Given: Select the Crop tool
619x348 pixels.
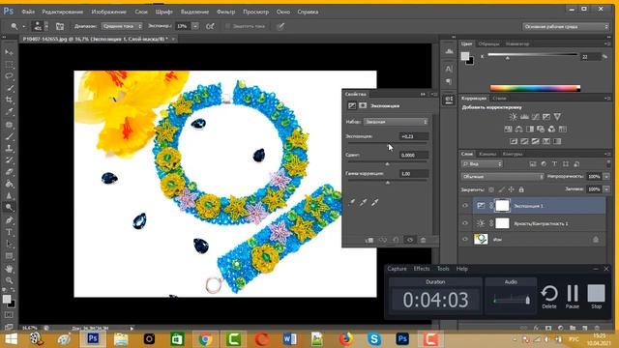Looking at the screenshot, I should tap(9, 100).
